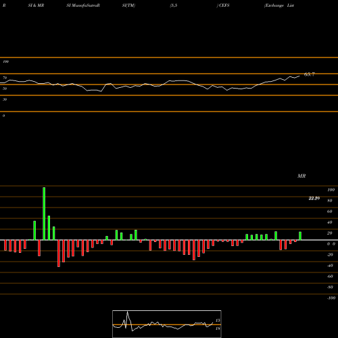The image size is (338, 338).
Task: Click the RSI axis label 100
Action: point(5,62)
